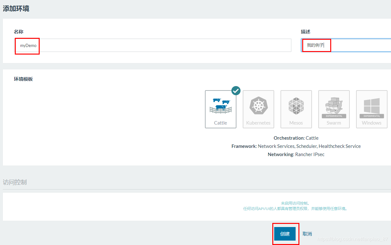This screenshot has width=391, height=245.
Task: Click the 未启用访问控制 notice text
Action: coord(295,203)
